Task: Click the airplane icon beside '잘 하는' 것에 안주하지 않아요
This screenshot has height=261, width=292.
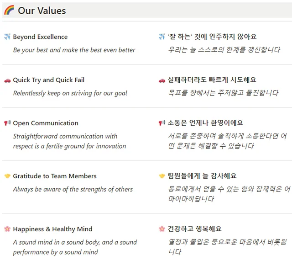Action: (x=162, y=37)
